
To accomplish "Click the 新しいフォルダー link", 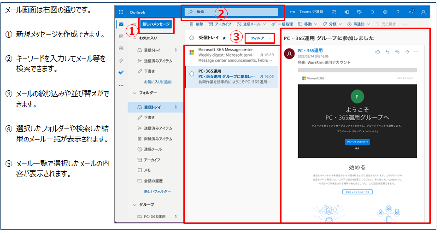I will coord(158,191).
